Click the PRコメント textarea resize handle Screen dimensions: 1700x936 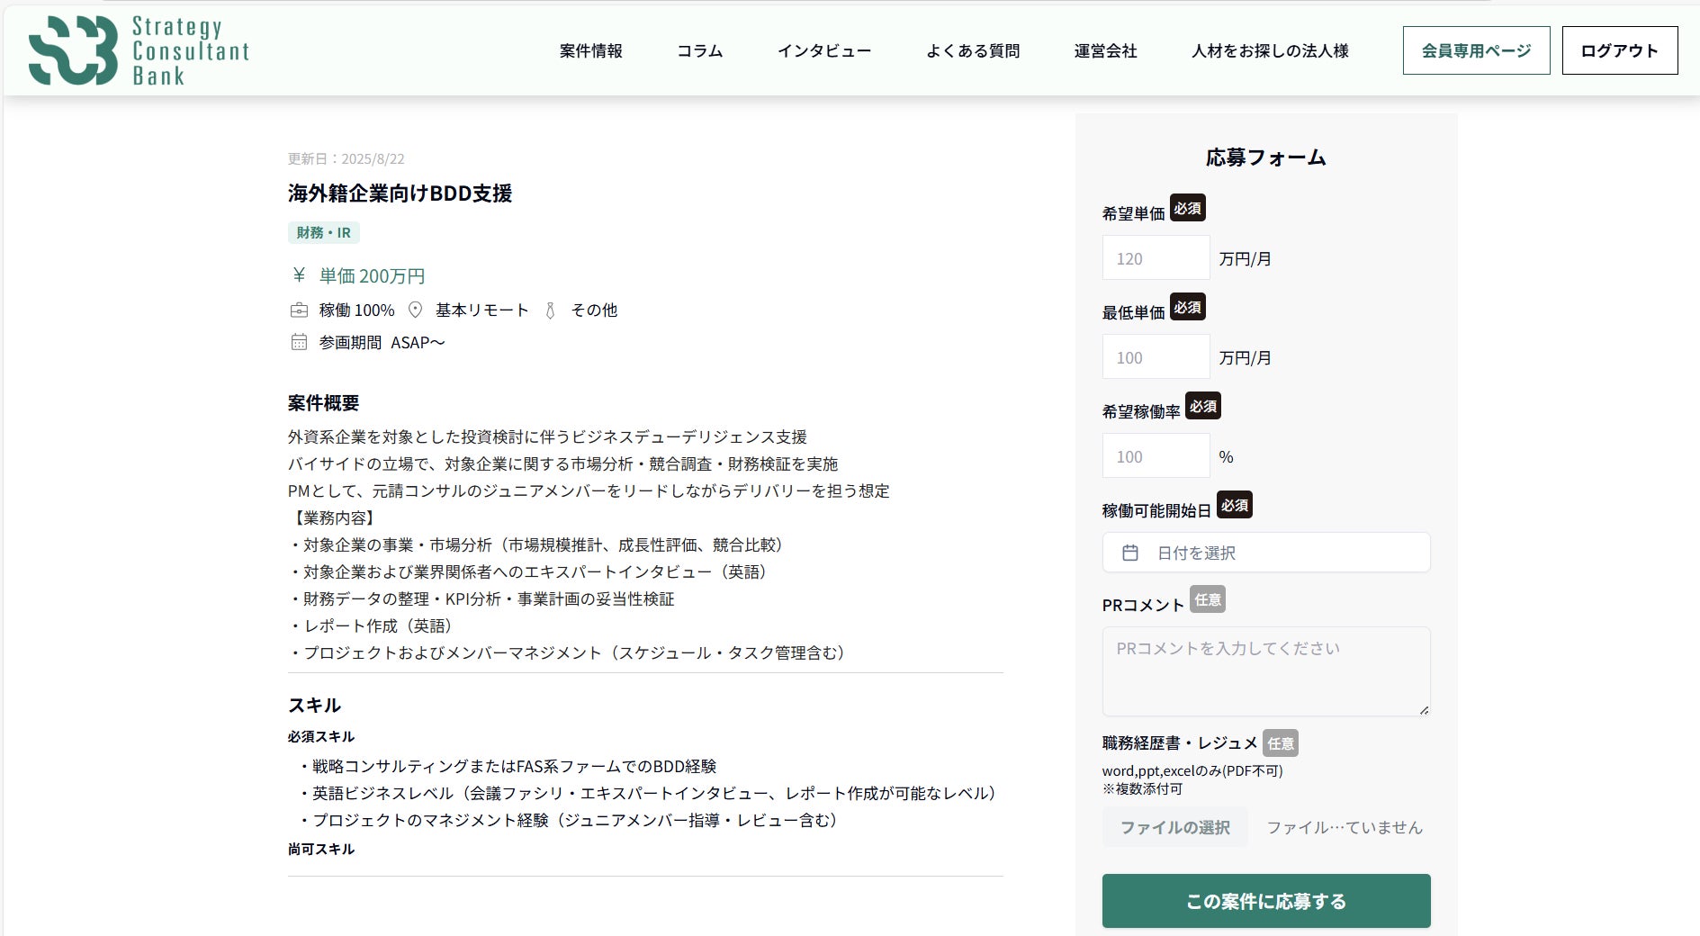pos(1424,710)
